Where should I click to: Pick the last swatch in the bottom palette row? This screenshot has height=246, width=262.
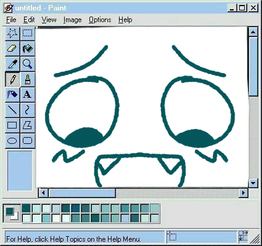click(x=155, y=218)
